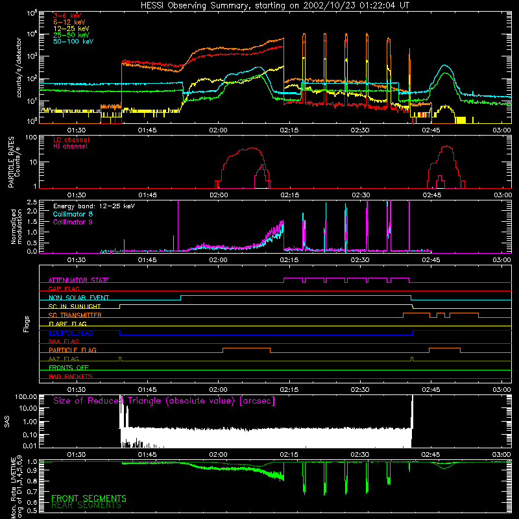This screenshot has height=519, width=519.
Task: Select the Collimator 8 legend entry
Action: pyautogui.click(x=73, y=215)
